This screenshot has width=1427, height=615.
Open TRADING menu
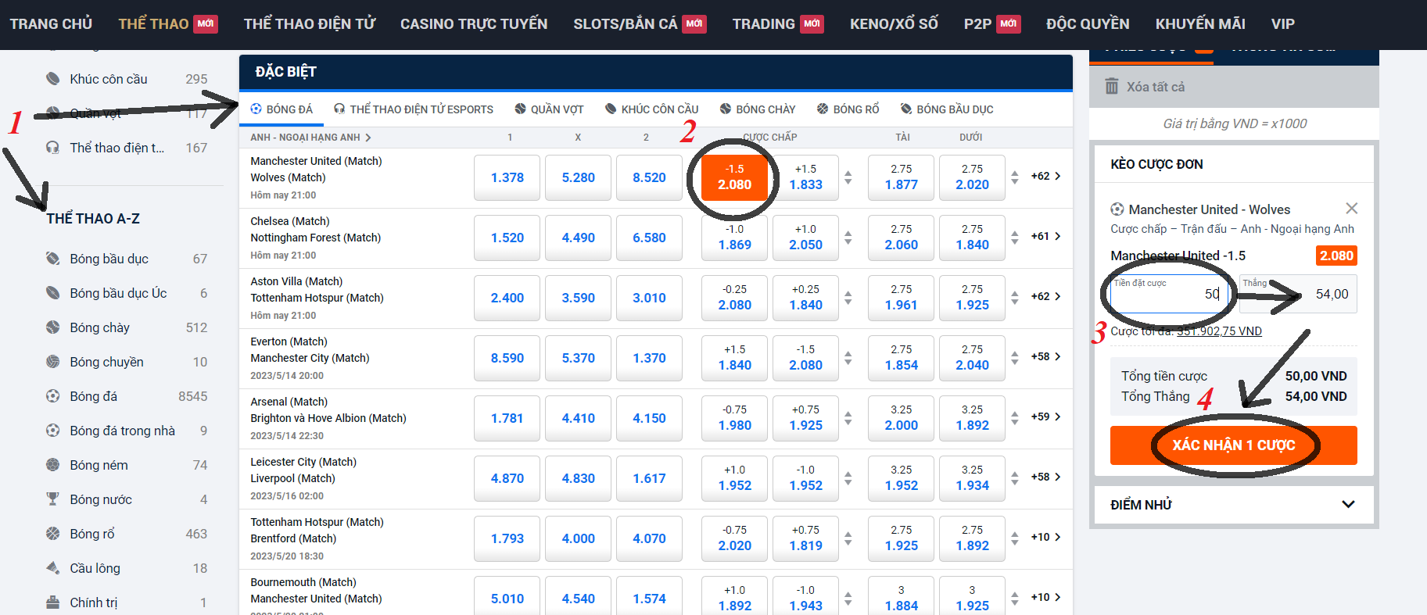[778, 24]
